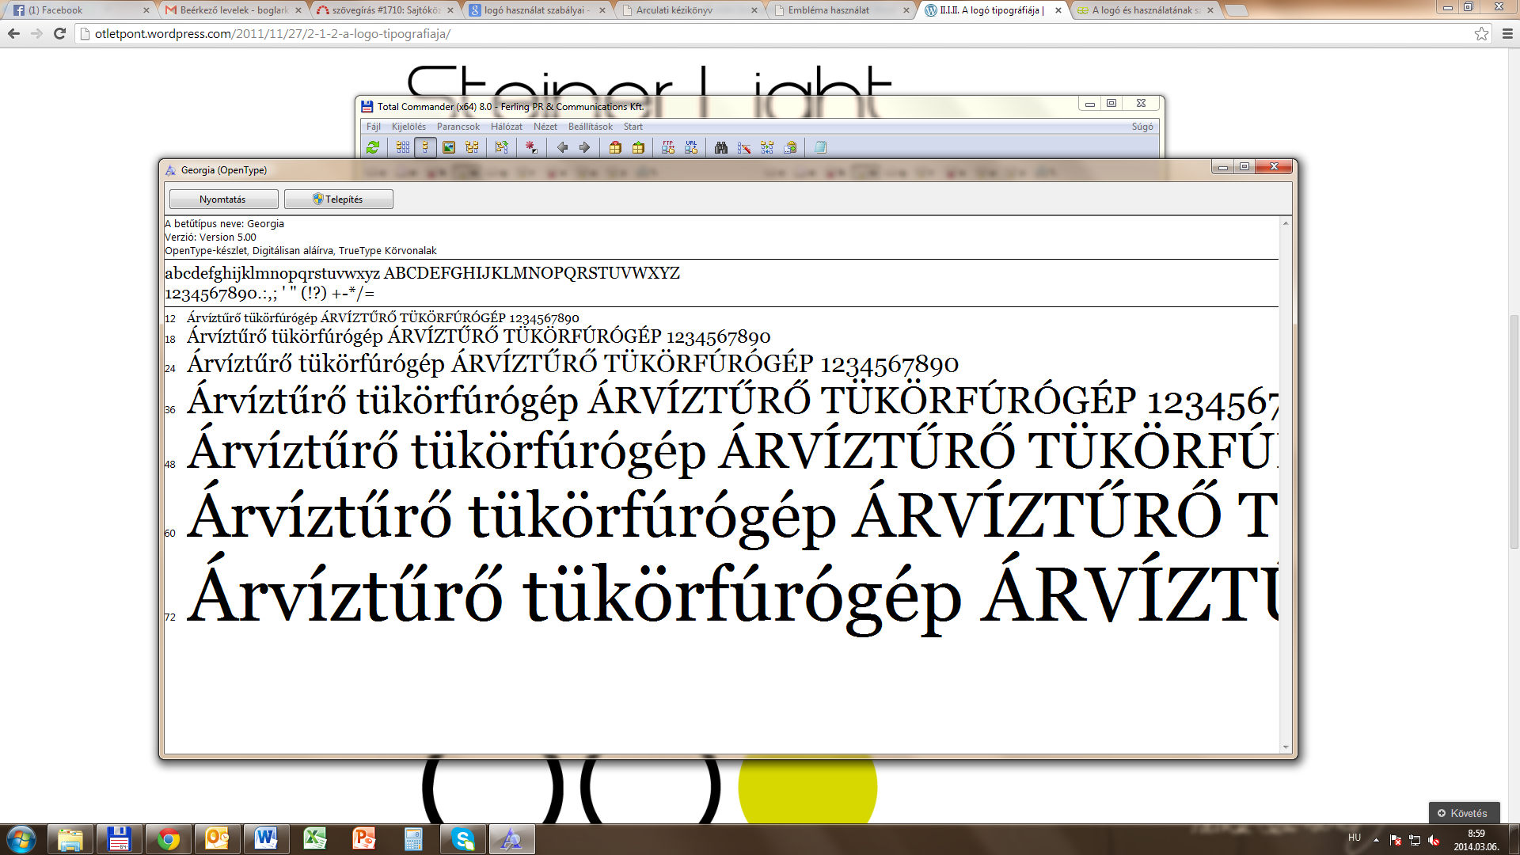Click the multi-rename tool icon

tap(744, 147)
